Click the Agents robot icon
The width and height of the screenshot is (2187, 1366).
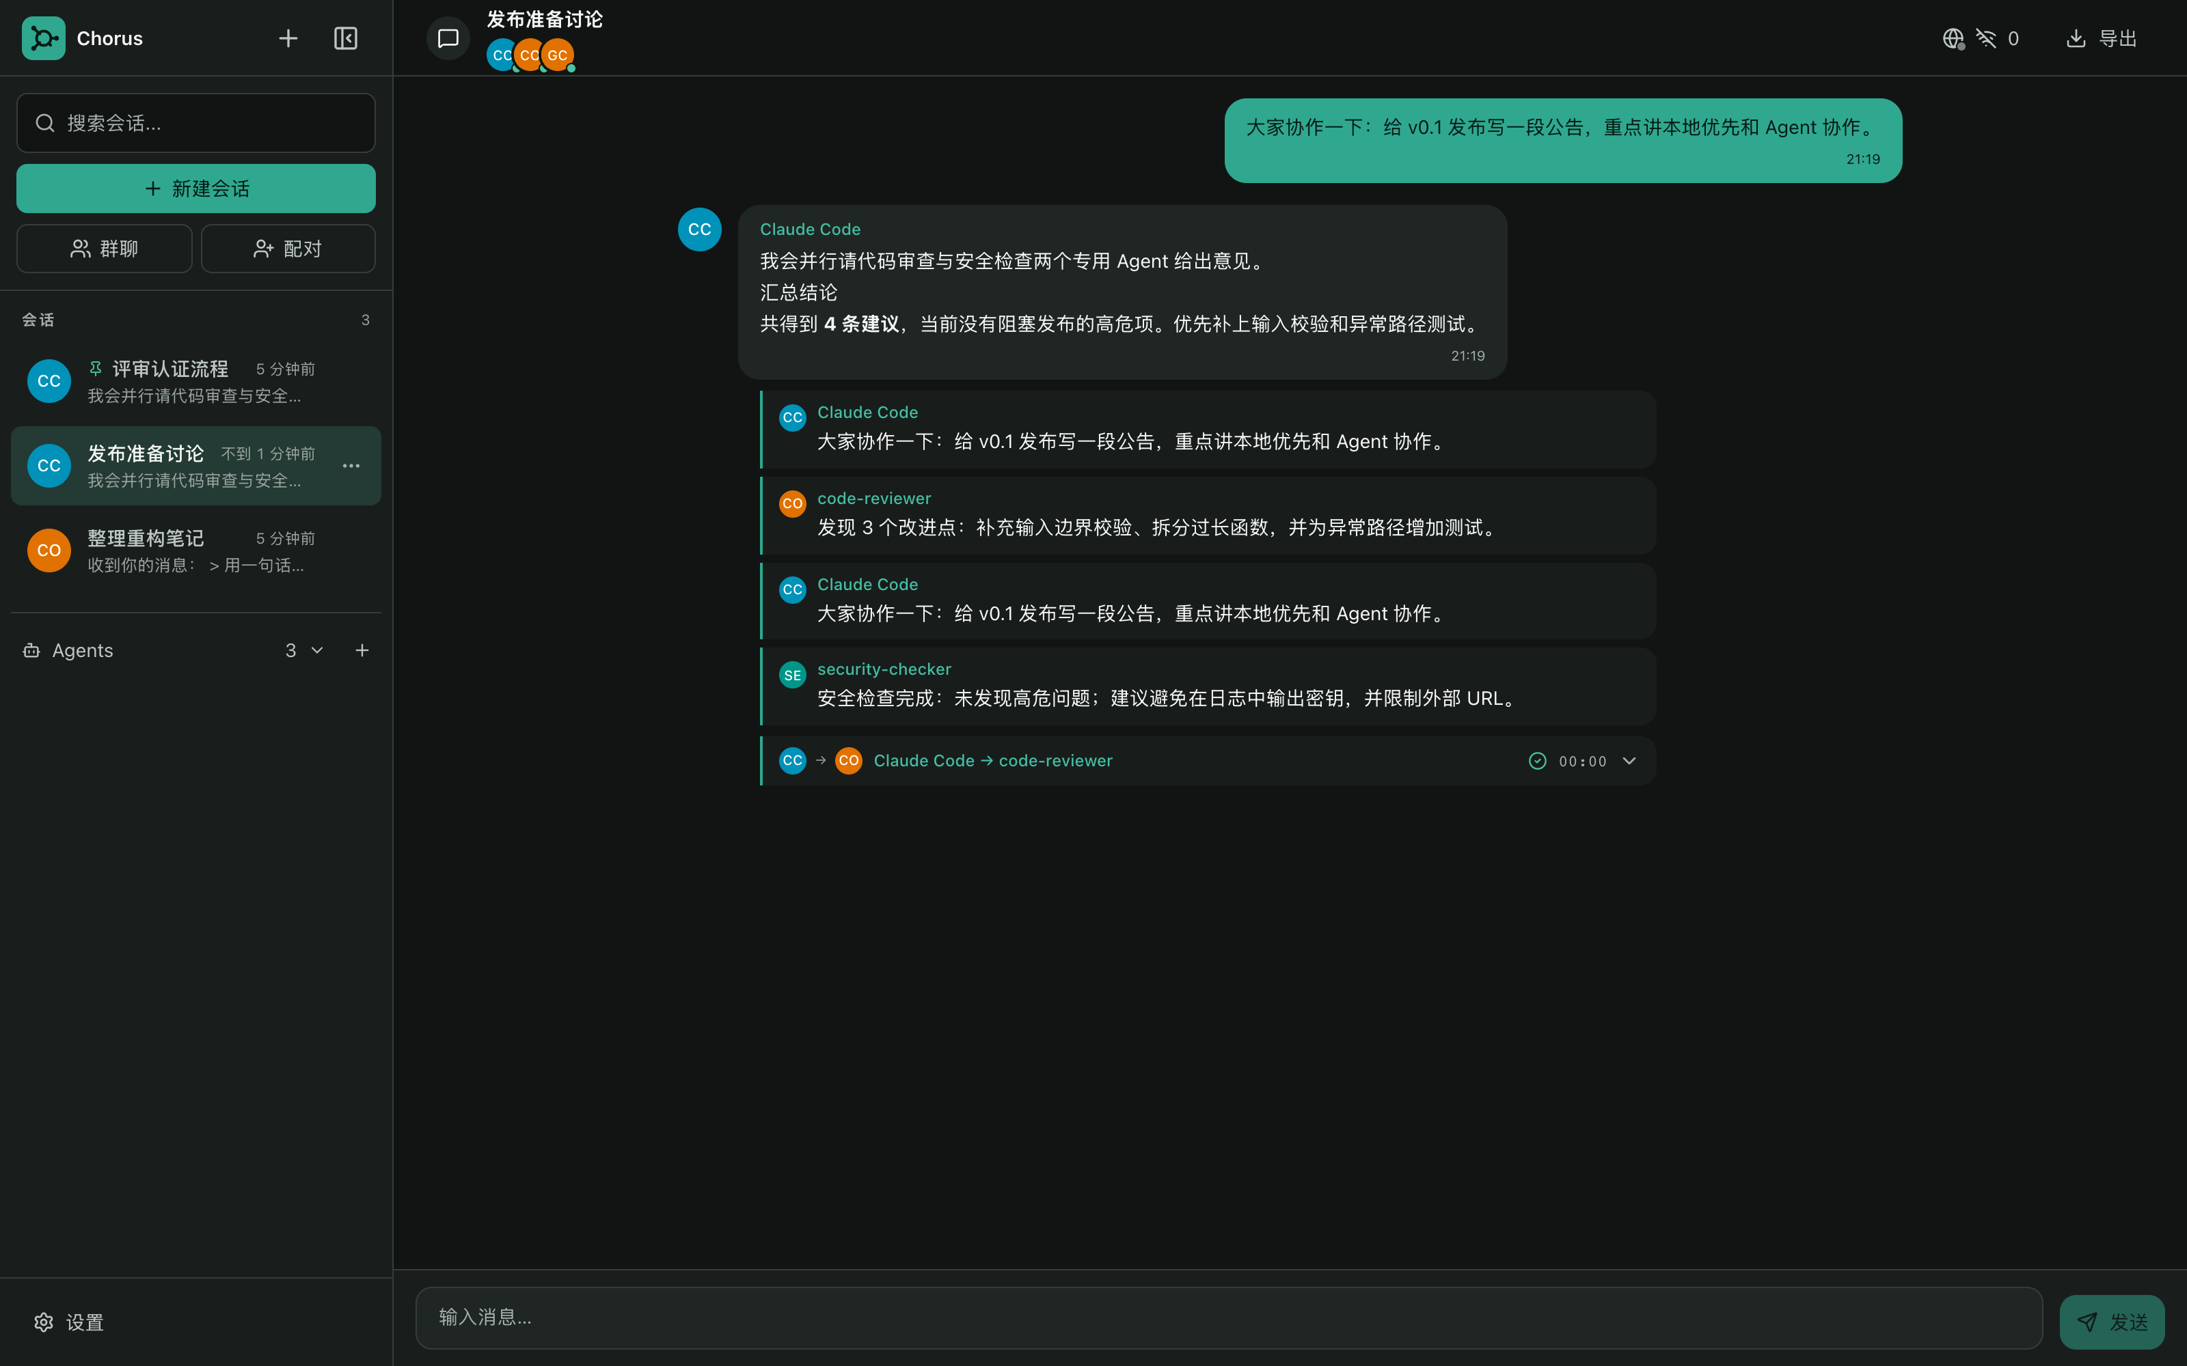coord(31,650)
